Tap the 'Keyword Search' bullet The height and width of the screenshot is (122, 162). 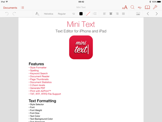(x=38, y=74)
